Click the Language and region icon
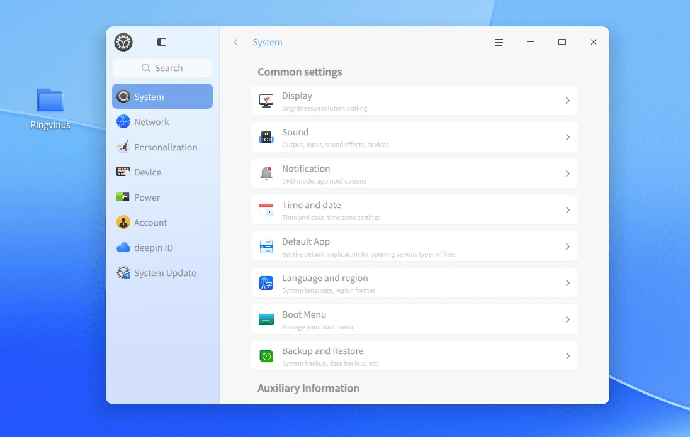This screenshot has width=690, height=437. pyautogui.click(x=266, y=283)
